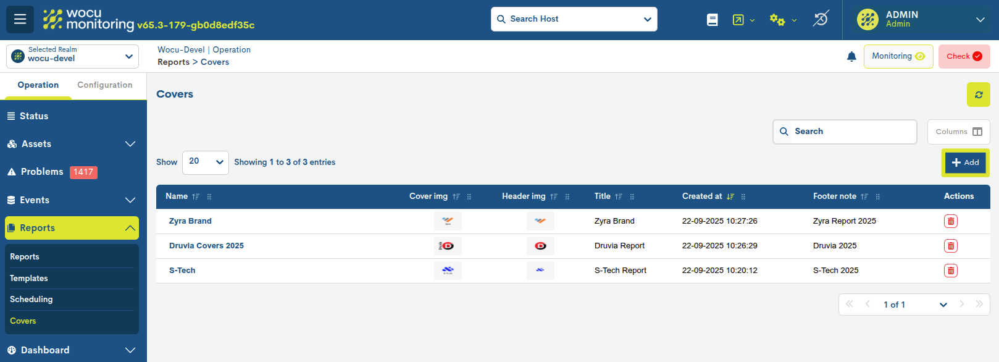Change the Show entries count dropdown
Viewport: 999px width, 362px height.
click(205, 162)
